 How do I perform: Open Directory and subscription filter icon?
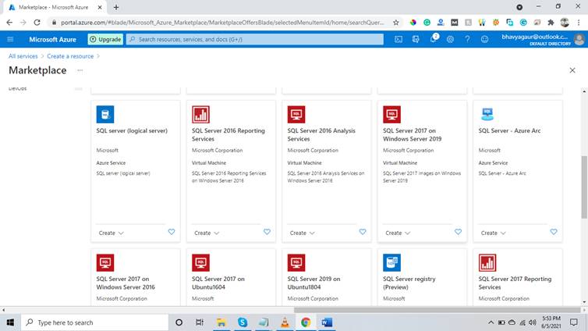[x=416, y=39]
